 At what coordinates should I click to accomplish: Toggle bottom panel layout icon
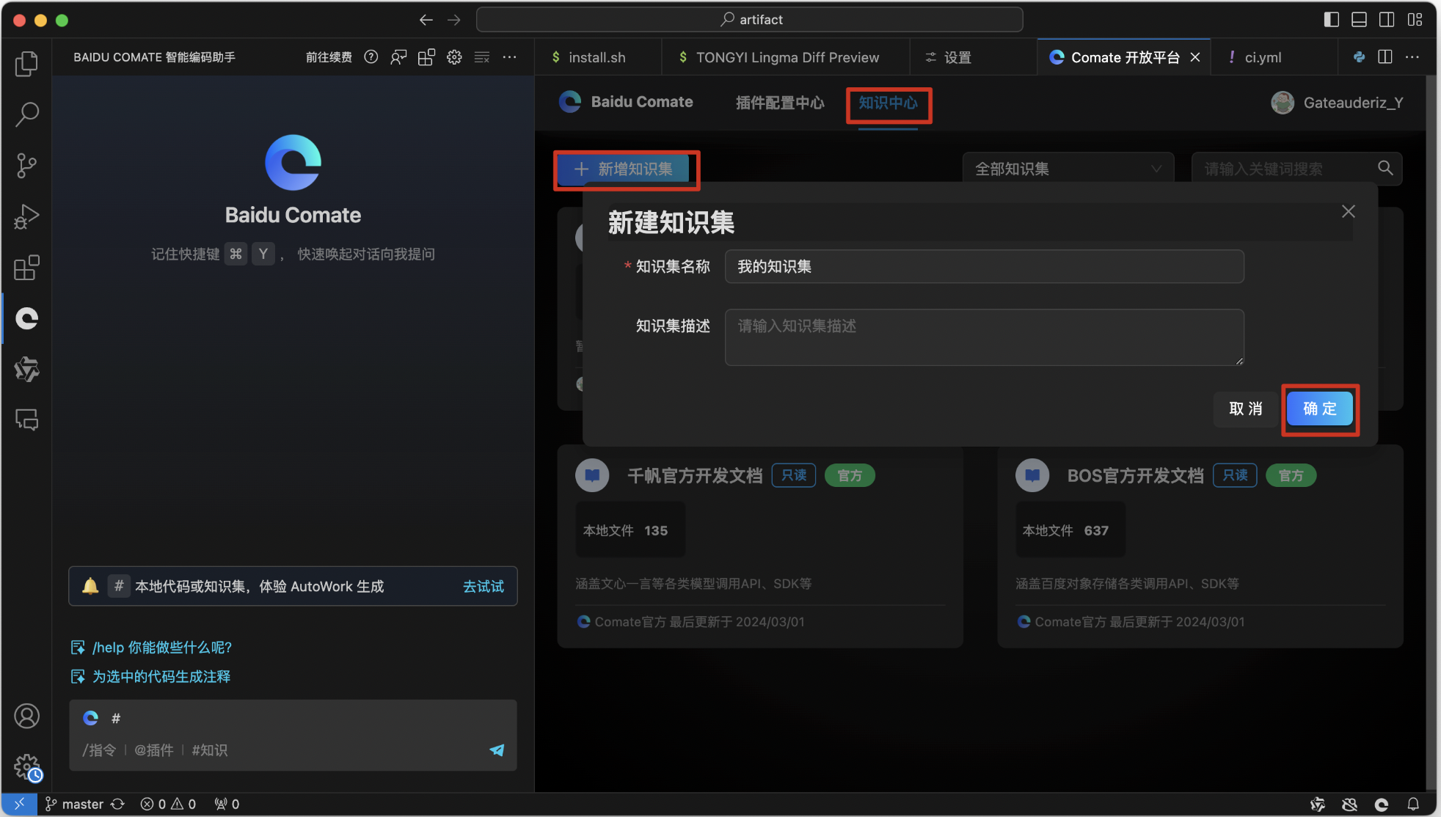[1359, 20]
